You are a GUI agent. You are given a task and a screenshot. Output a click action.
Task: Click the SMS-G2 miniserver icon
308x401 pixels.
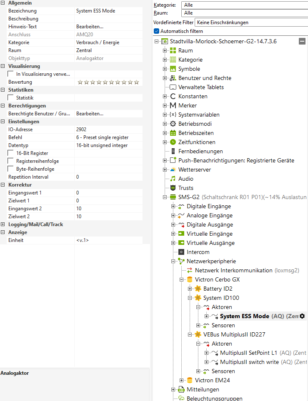(173, 197)
